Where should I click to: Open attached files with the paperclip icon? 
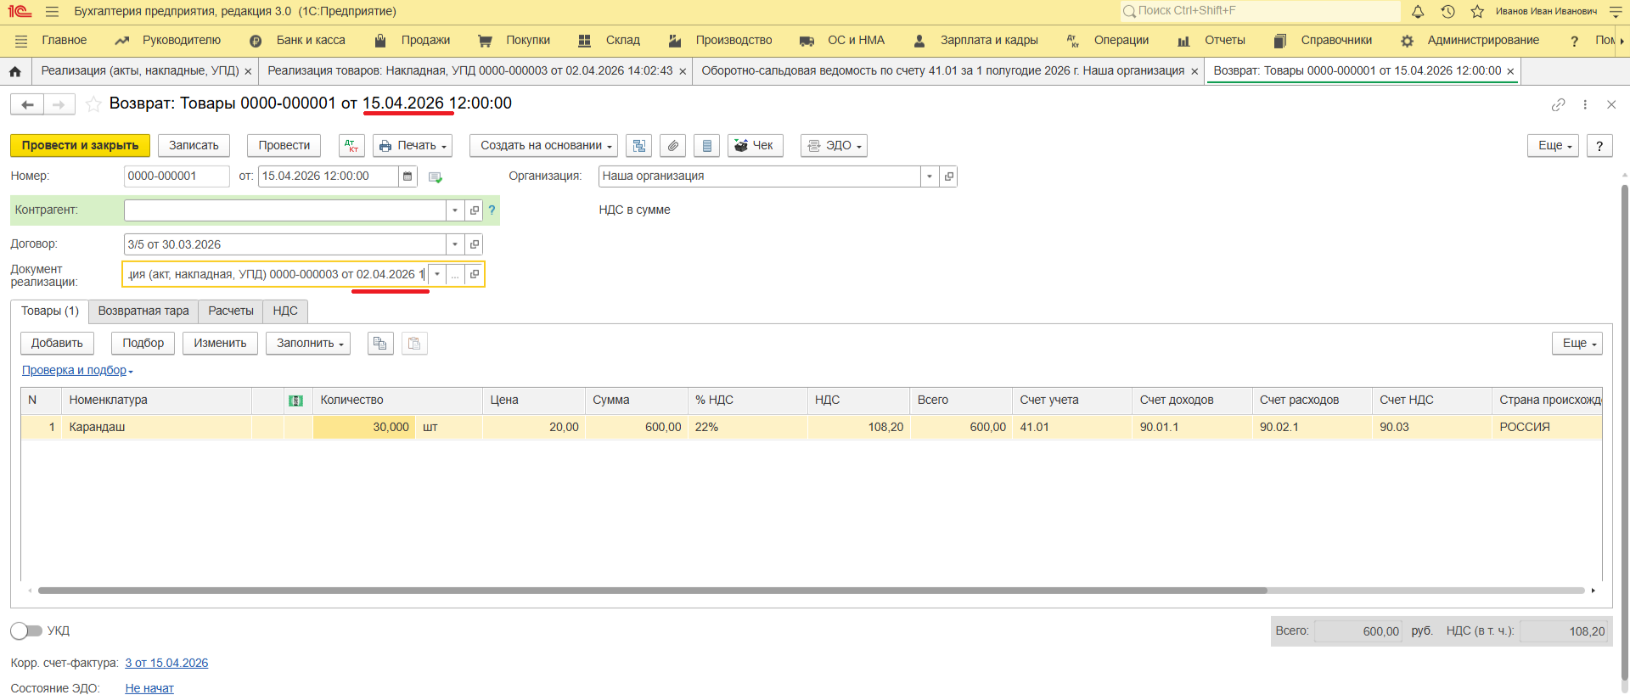[x=672, y=146]
